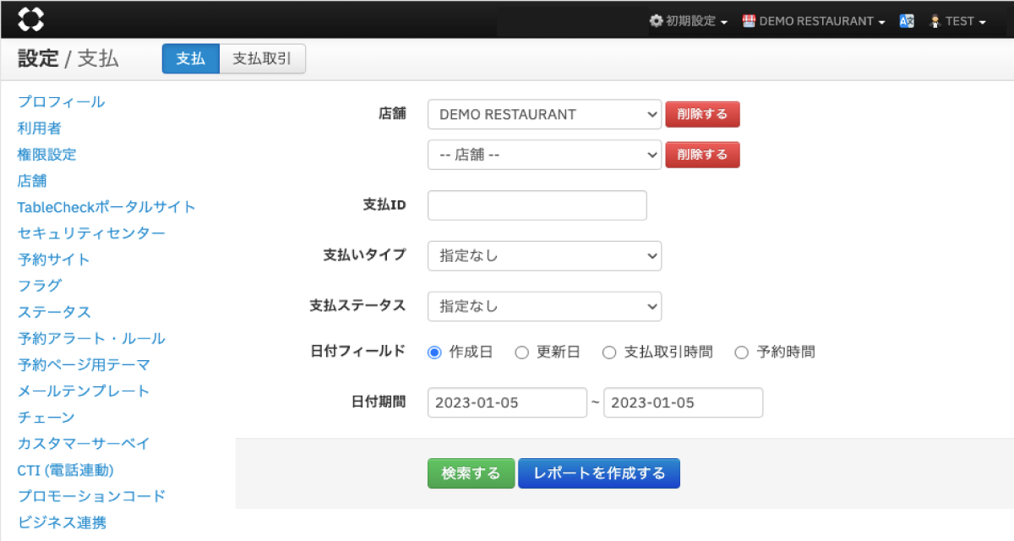
Task: Open the language translation icon
Action: pos(907,21)
